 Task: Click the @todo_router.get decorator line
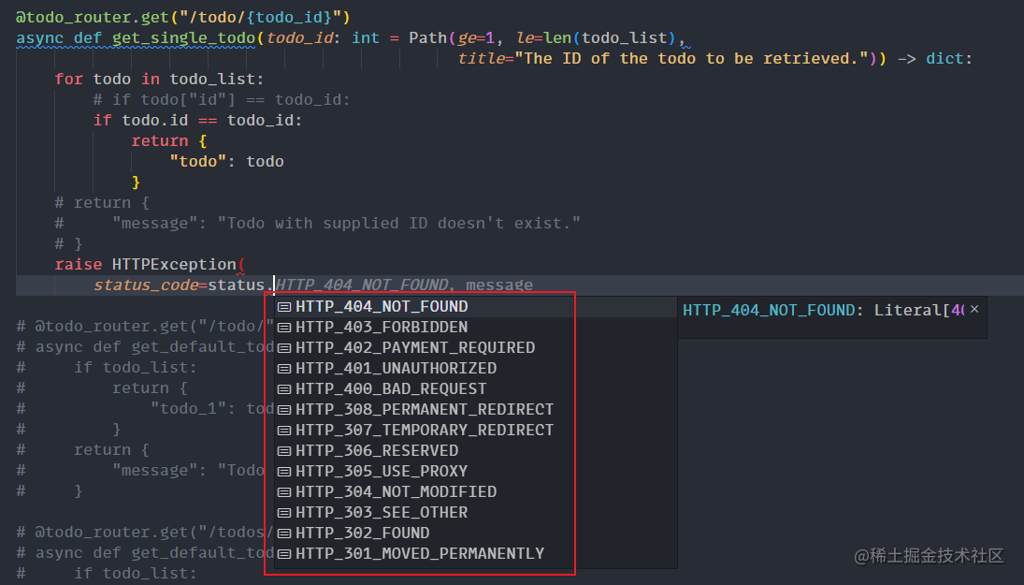coord(183,17)
